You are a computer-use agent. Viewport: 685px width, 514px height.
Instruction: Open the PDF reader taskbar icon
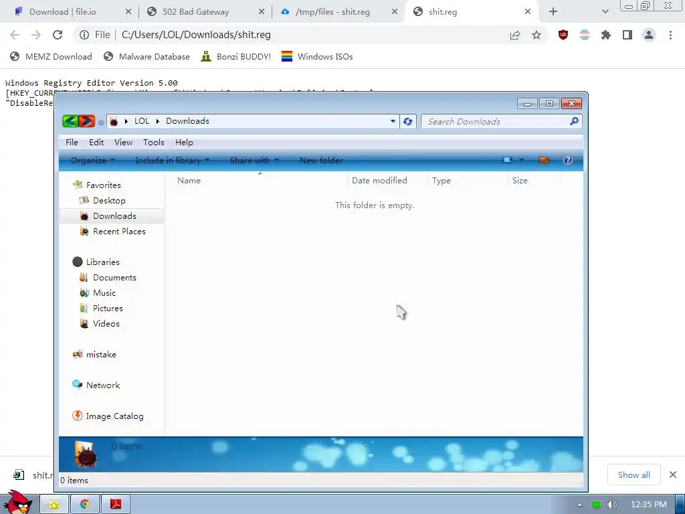pos(116,505)
